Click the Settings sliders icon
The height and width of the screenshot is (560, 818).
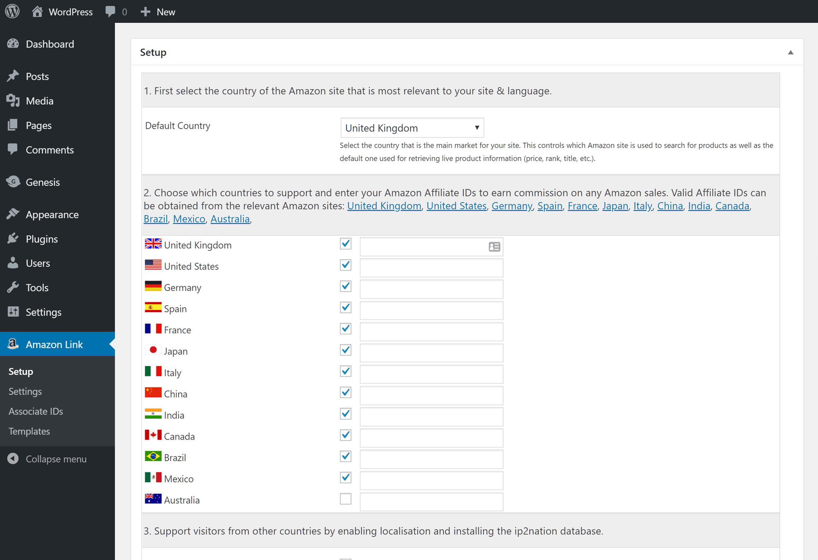(13, 312)
